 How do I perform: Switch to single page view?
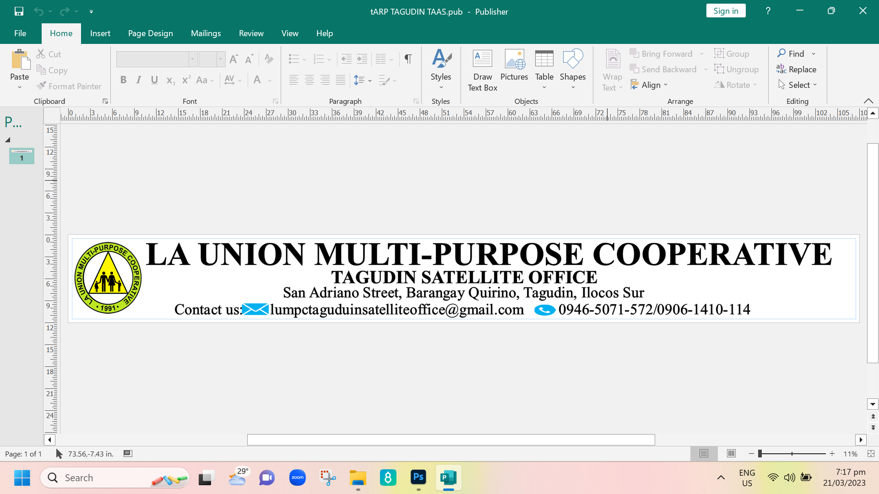click(x=704, y=453)
